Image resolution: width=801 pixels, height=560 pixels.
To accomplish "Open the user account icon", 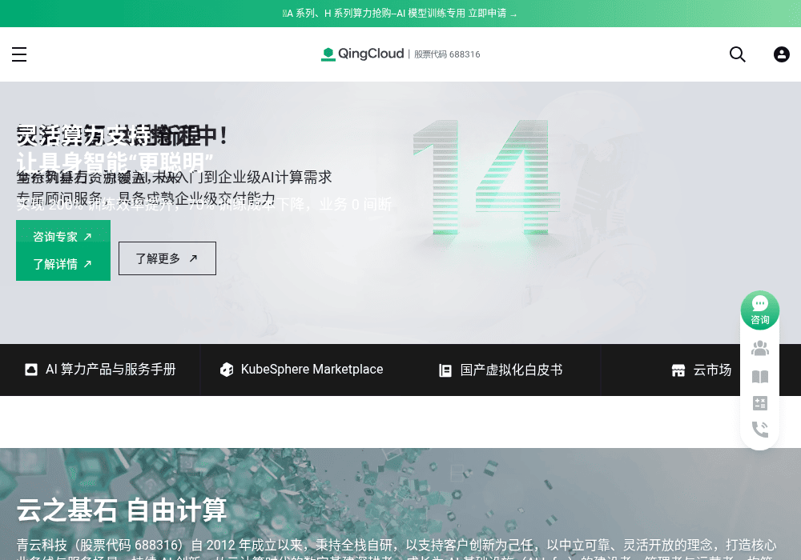I will (x=781, y=54).
